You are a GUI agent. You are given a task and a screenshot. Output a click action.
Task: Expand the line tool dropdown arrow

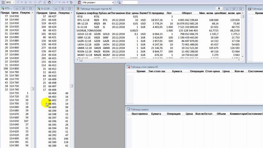tap(60, 2)
